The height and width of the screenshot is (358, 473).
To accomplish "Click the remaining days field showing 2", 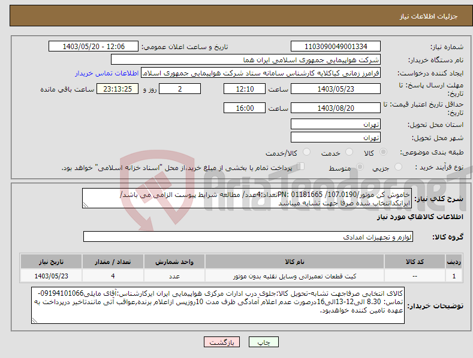I will pos(180,89).
